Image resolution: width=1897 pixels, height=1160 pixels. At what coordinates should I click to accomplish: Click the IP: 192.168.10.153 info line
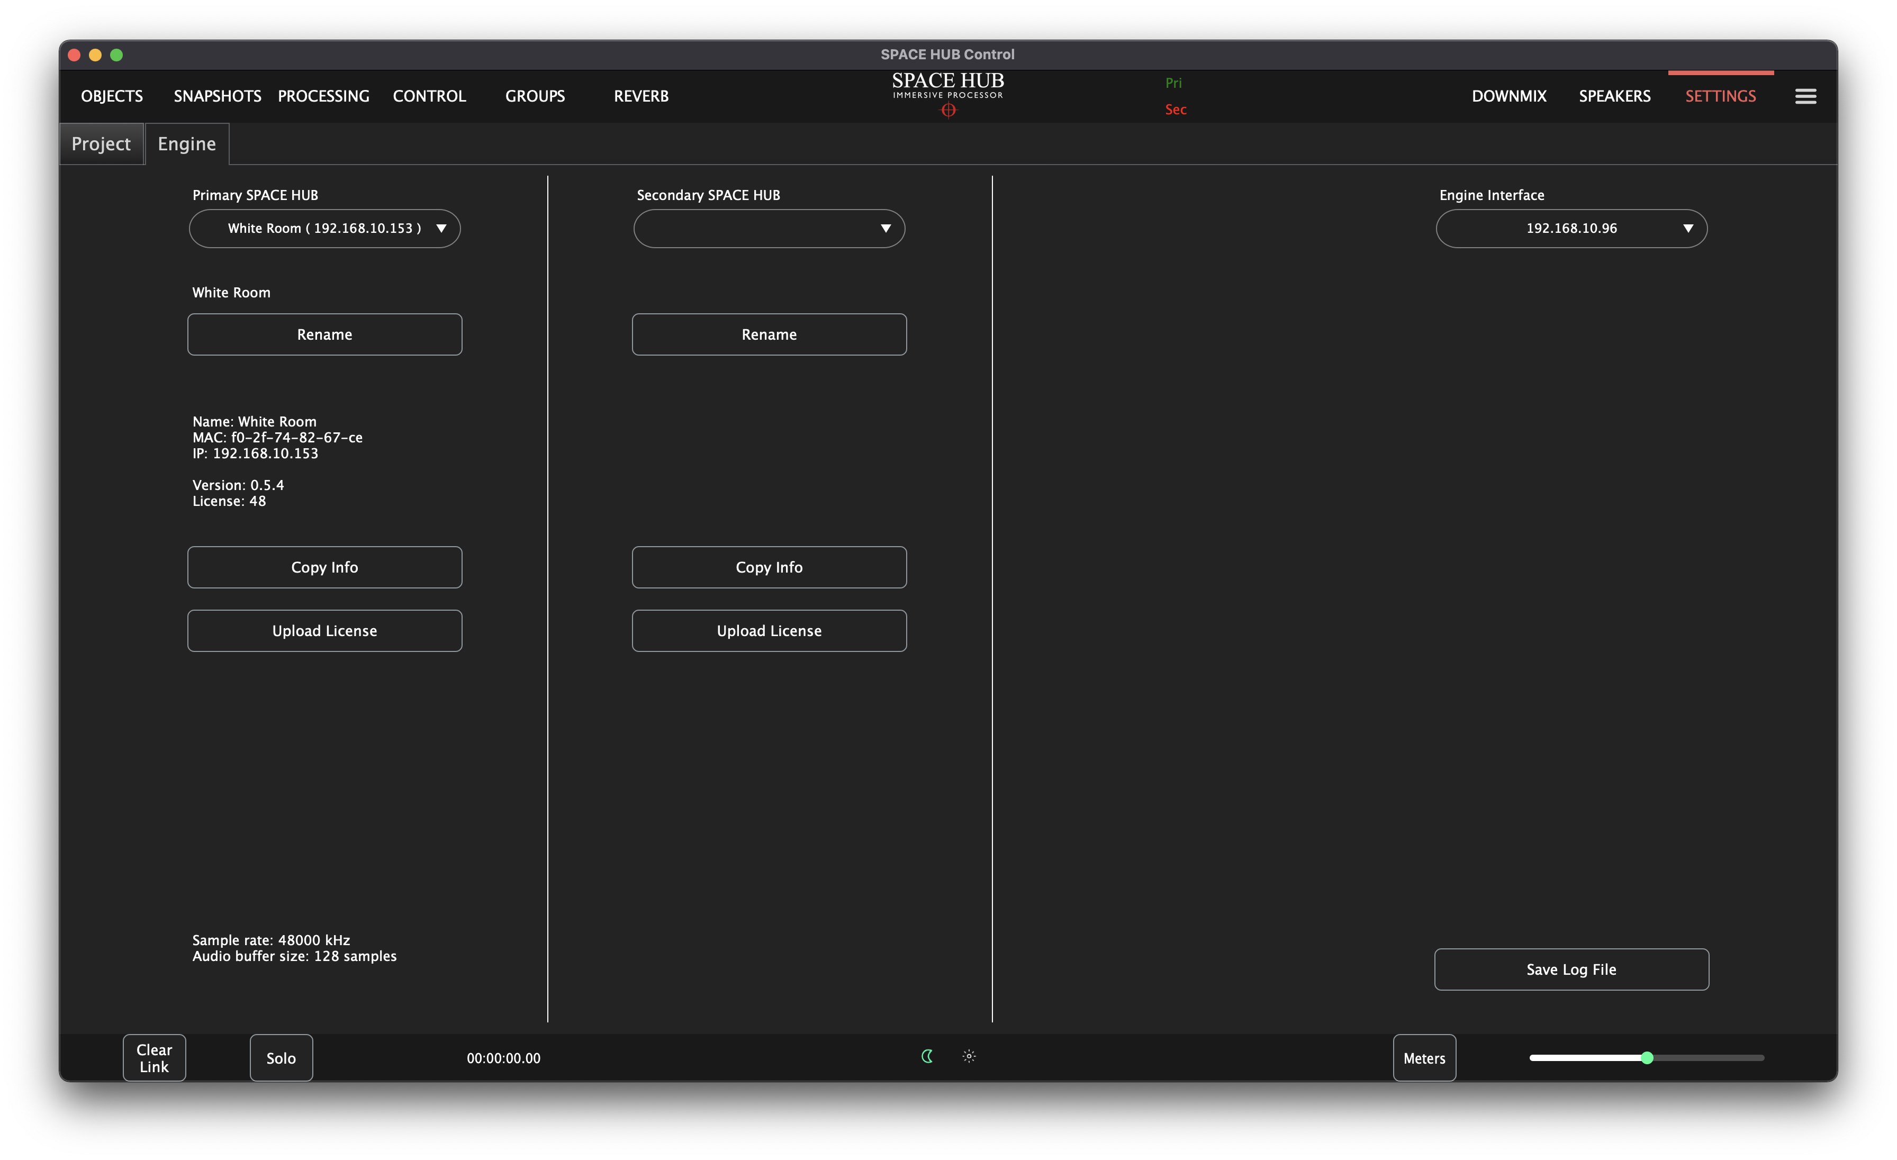coord(255,454)
